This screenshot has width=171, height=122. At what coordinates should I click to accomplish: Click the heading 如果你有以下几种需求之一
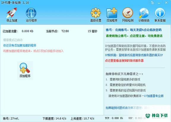point(124,74)
